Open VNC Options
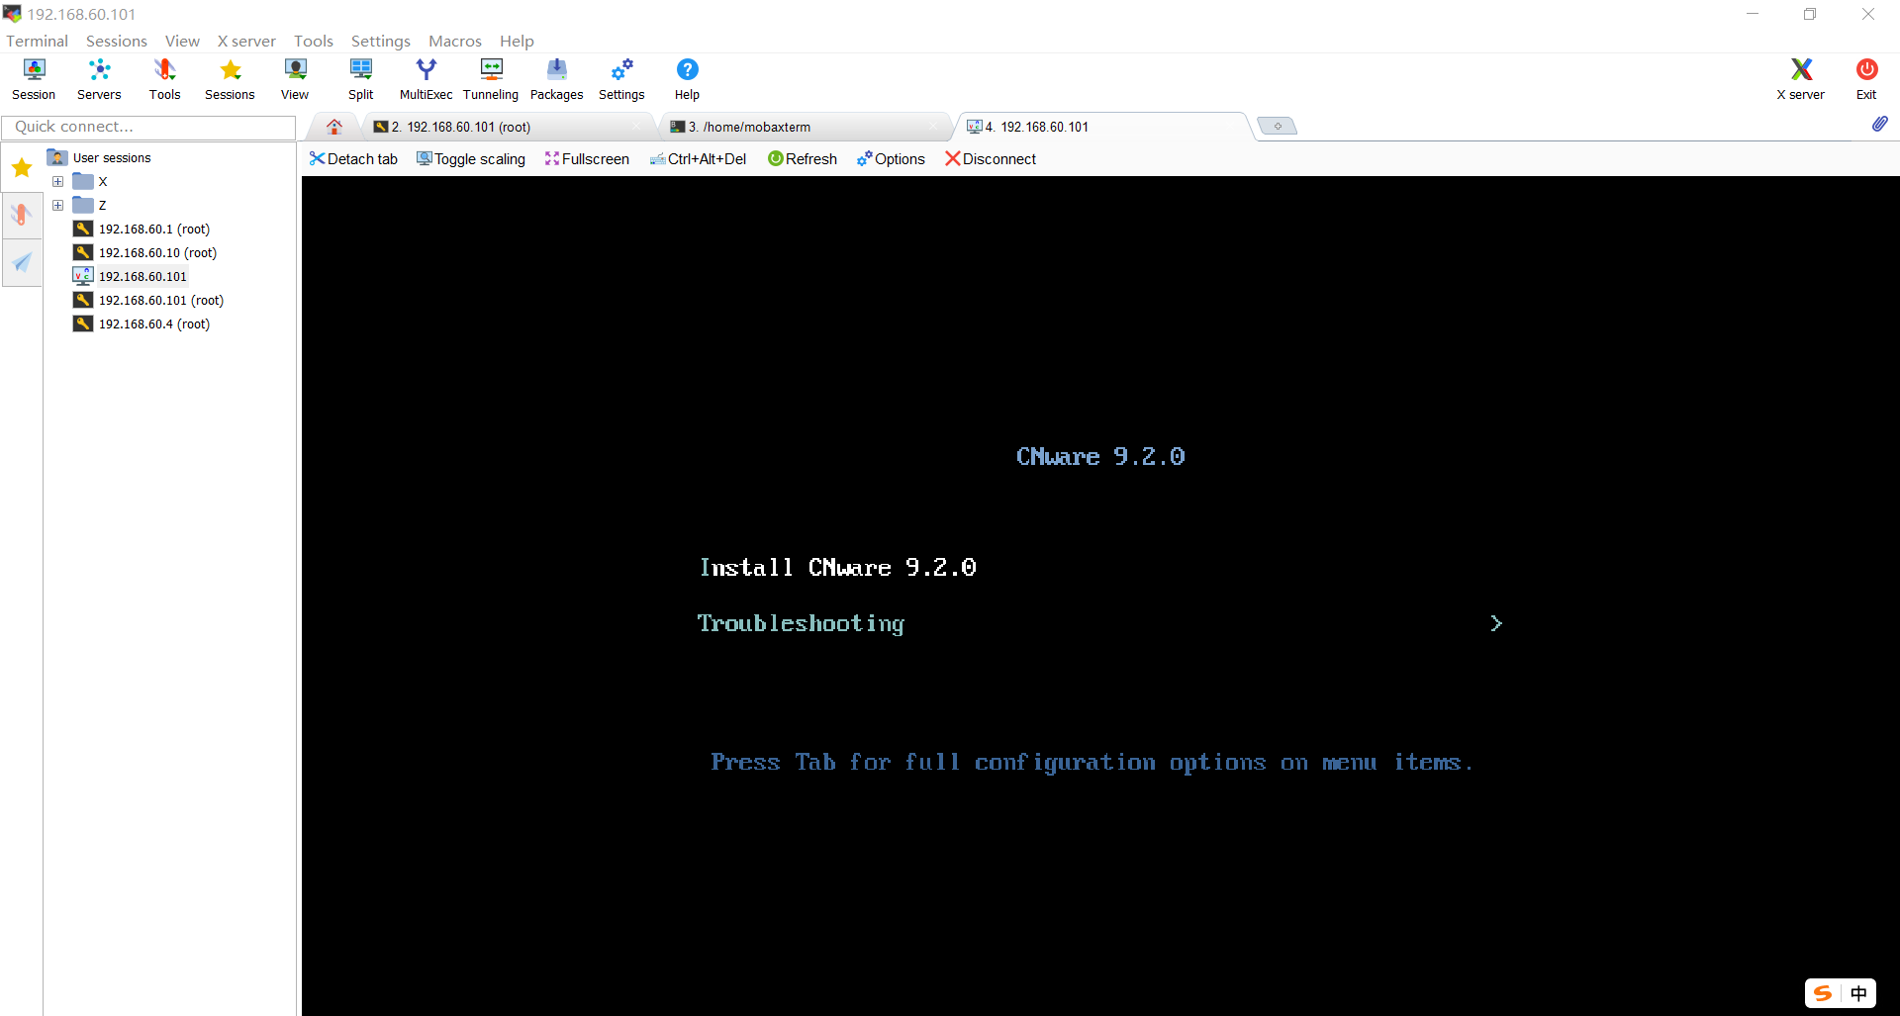Screen dimensions: 1900x1016 pyautogui.click(x=891, y=159)
